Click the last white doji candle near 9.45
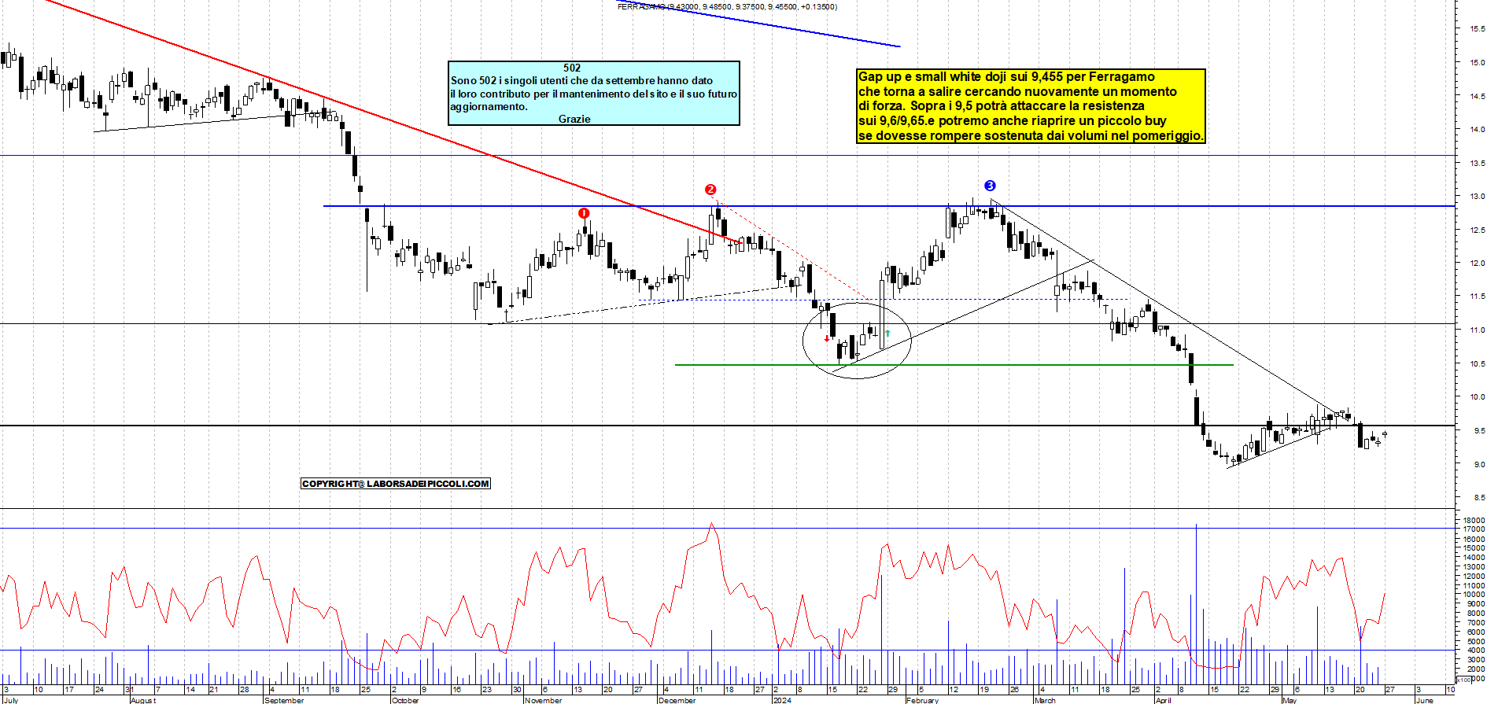This screenshot has width=1487, height=704. (x=1384, y=434)
